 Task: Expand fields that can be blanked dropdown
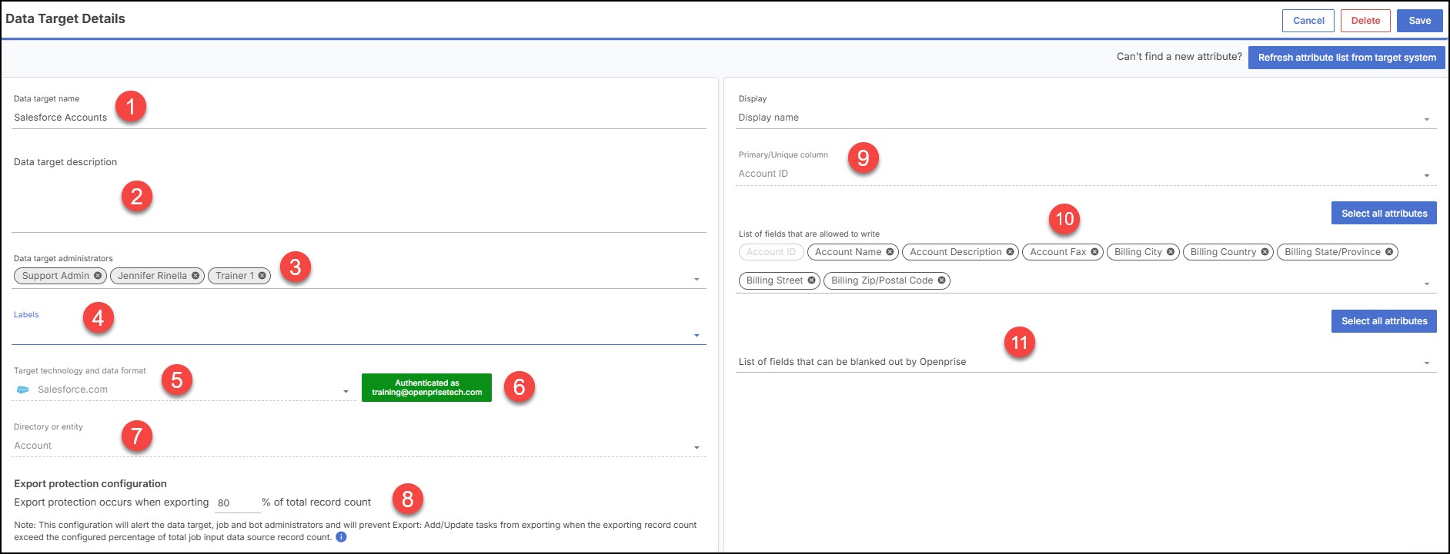[x=1426, y=363]
